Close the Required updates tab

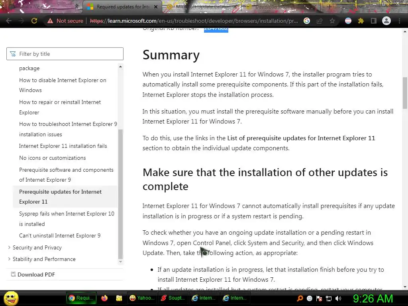point(156,7)
